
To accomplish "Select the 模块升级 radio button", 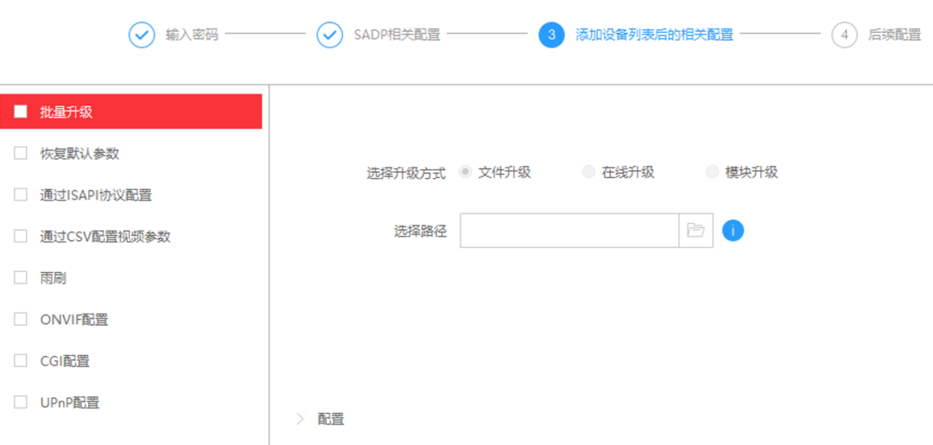I will pyautogui.click(x=712, y=172).
